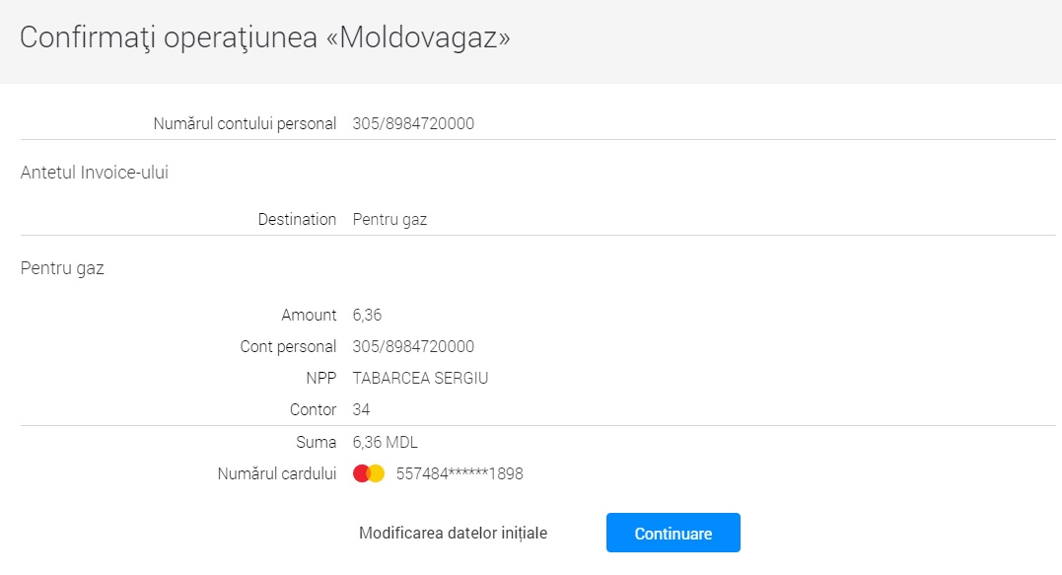1062x575 pixels.
Task: Select the Antetul Invoice-ului section heading
Action: (95, 173)
